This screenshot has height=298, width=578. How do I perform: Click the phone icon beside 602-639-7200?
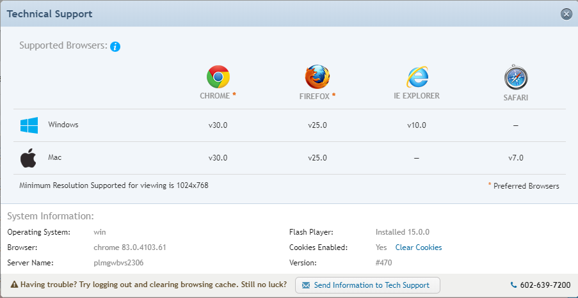(x=513, y=285)
